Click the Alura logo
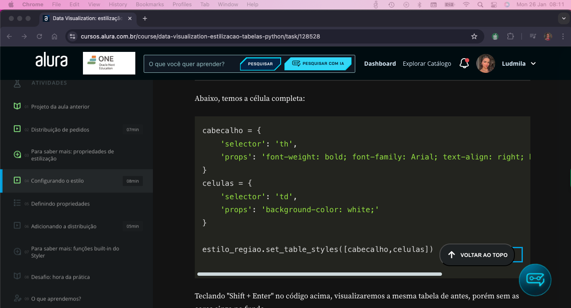 tap(51, 60)
